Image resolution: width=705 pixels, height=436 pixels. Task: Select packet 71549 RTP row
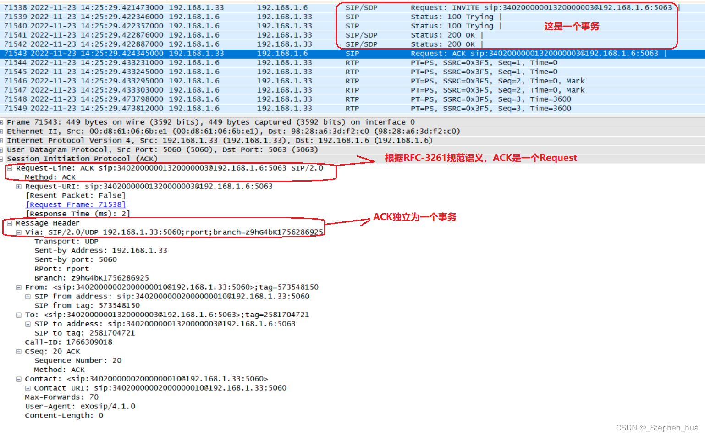click(x=352, y=109)
